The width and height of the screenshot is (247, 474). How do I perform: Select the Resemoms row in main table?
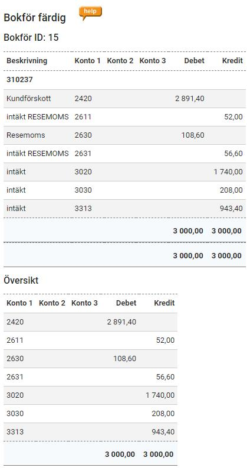[x=124, y=135]
